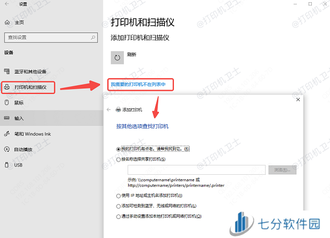Open USB settings page
This screenshot has width=330, height=238.
[18, 165]
